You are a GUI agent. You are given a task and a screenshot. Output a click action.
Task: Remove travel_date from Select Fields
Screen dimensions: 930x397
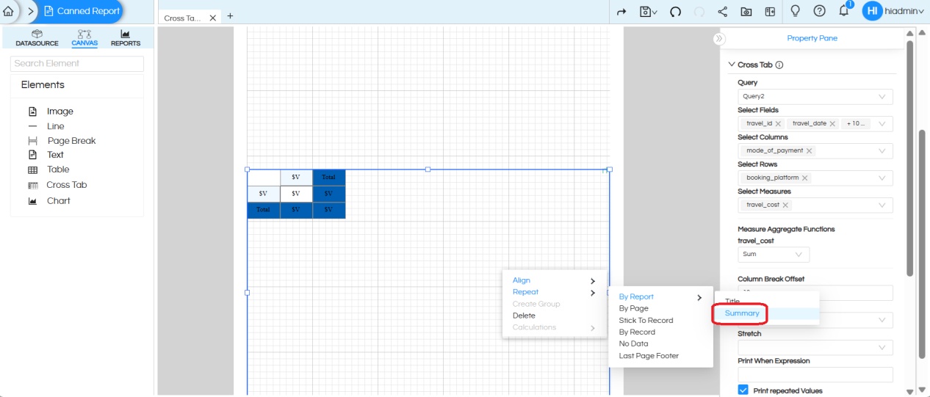pos(832,124)
